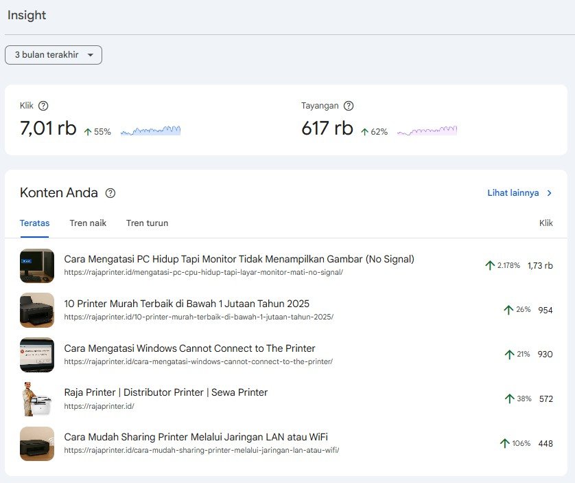This screenshot has width=575, height=483.
Task: Click the chevron arrow beside Lihat lainnya
Action: [549, 194]
